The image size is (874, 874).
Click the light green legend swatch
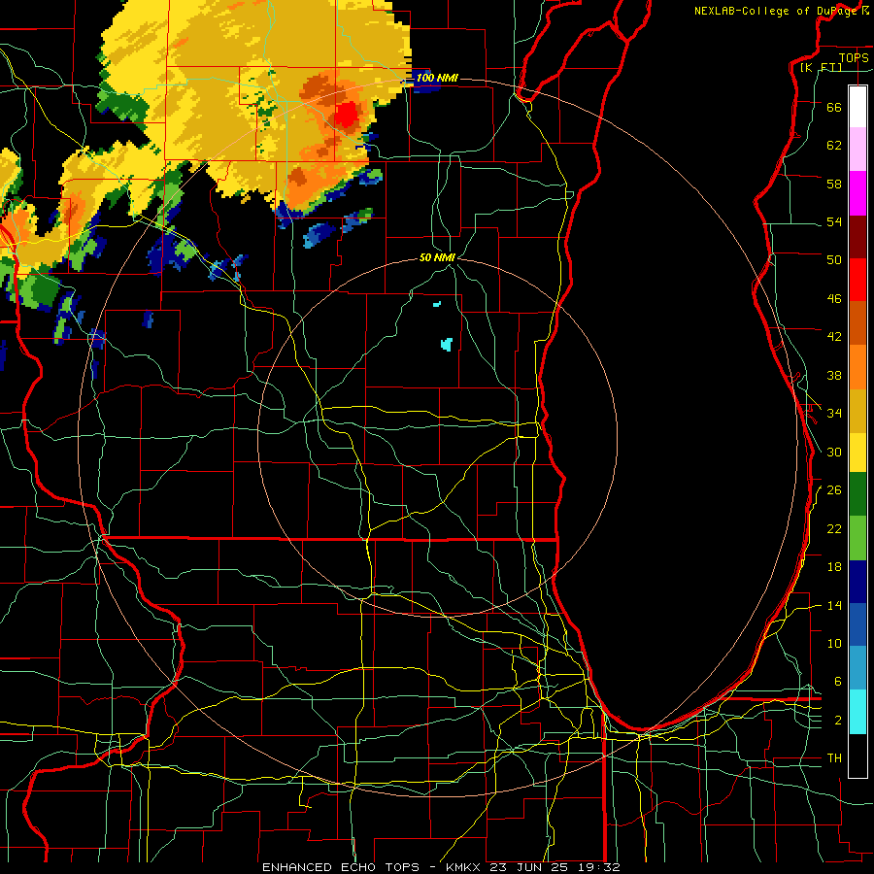[x=857, y=537]
